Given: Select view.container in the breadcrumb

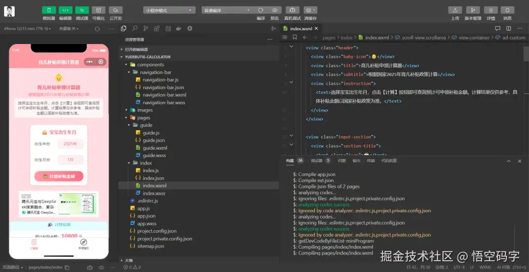Looking at the screenshot, I should [474, 38].
